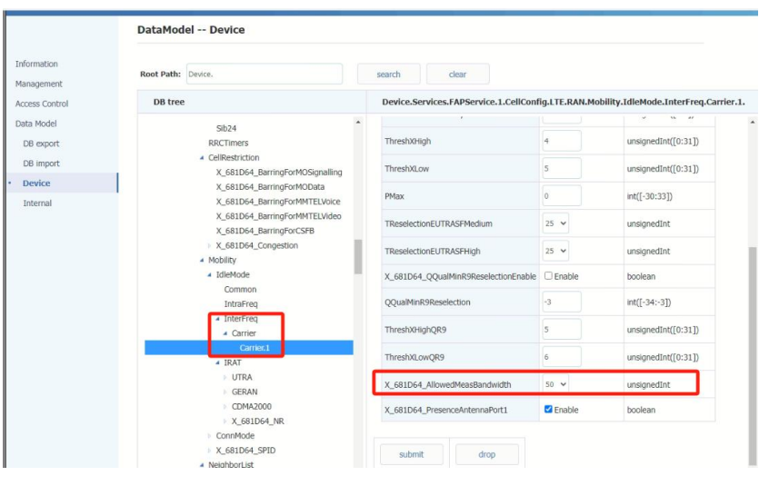The image size is (759, 496).
Task: Collapse the IRAT tree node arrow
Action: point(217,363)
